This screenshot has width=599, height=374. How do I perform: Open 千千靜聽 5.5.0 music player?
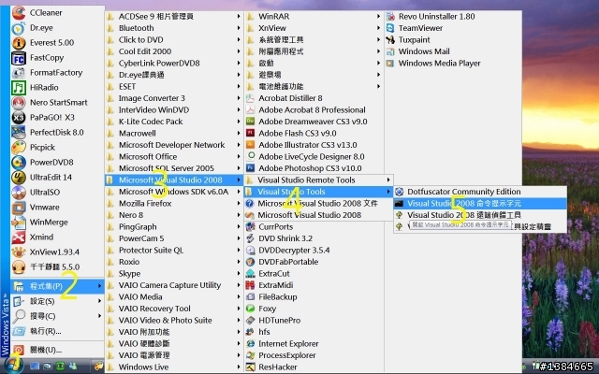pyautogui.click(x=57, y=266)
